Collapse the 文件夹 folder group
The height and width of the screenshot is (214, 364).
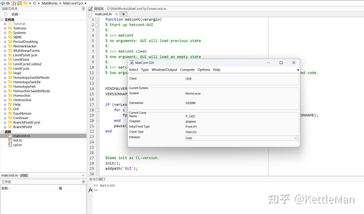click(2, 20)
